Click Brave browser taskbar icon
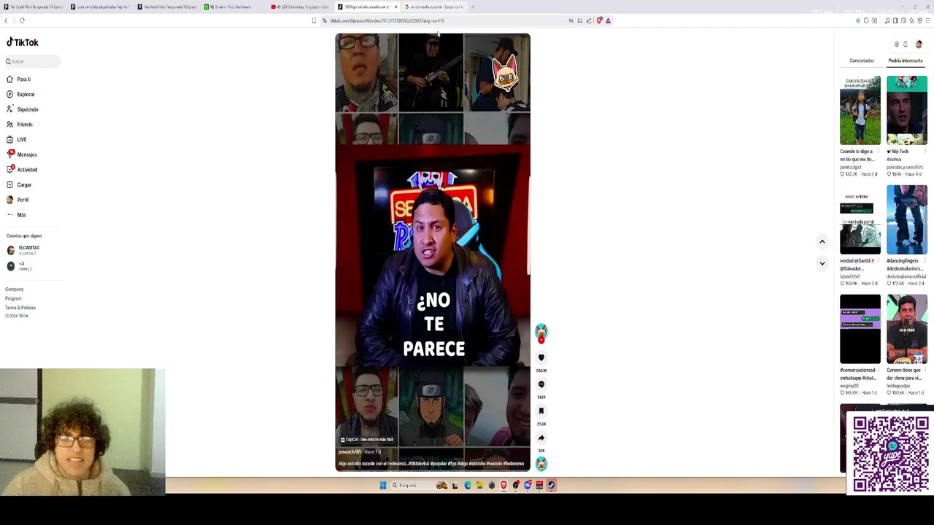Viewport: 934px width, 525px height. point(503,486)
